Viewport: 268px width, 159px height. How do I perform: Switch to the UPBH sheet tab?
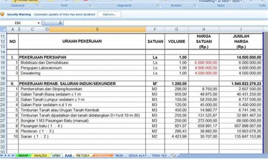point(56,156)
